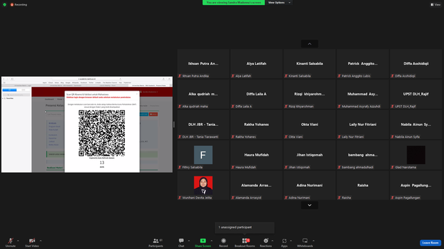The height and width of the screenshot is (249, 444).
Task: Open the Participants panel
Action: pos(156,242)
